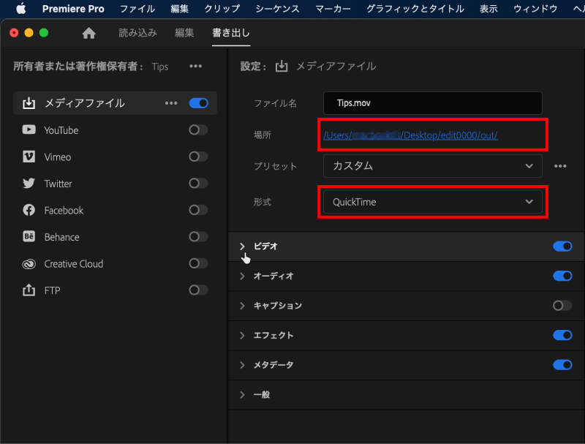Enable the Twitter publish toggle

[x=198, y=183]
